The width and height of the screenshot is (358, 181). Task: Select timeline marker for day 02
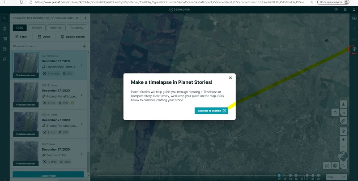point(313,176)
